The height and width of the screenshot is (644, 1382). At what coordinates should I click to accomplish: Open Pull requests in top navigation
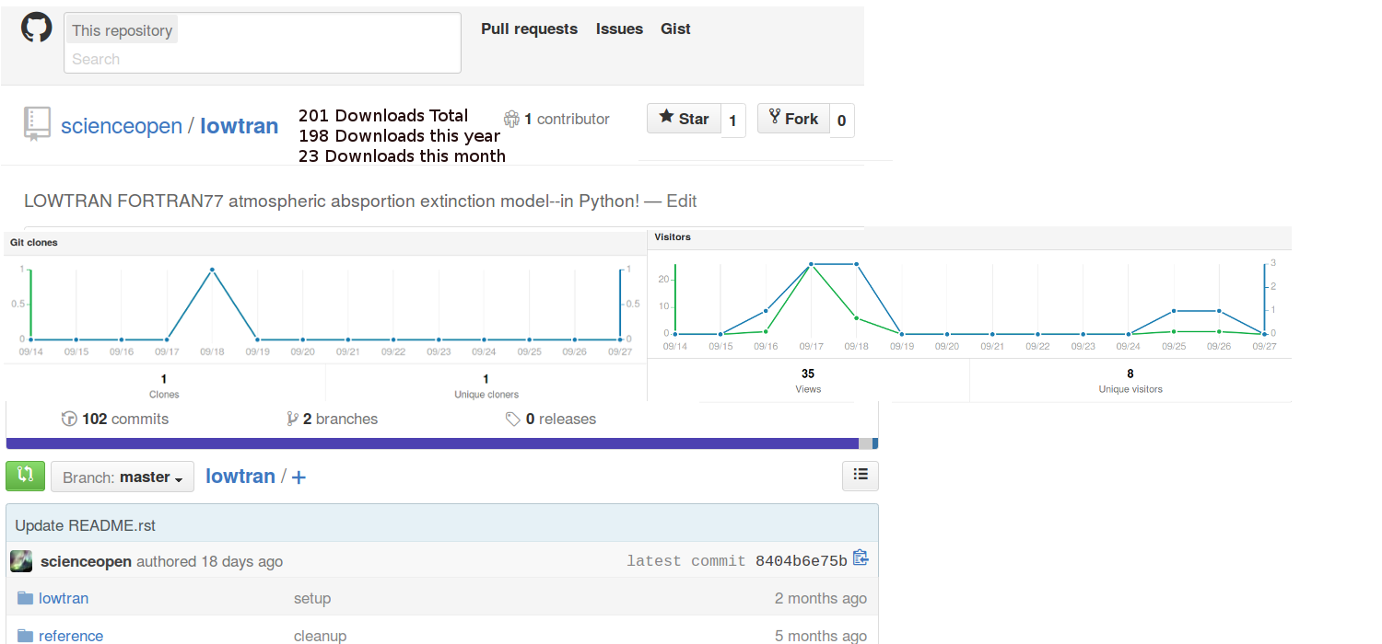point(529,29)
